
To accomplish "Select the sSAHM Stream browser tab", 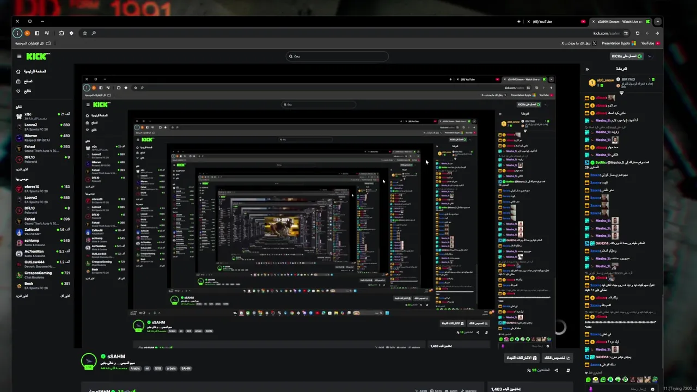I will [620, 22].
